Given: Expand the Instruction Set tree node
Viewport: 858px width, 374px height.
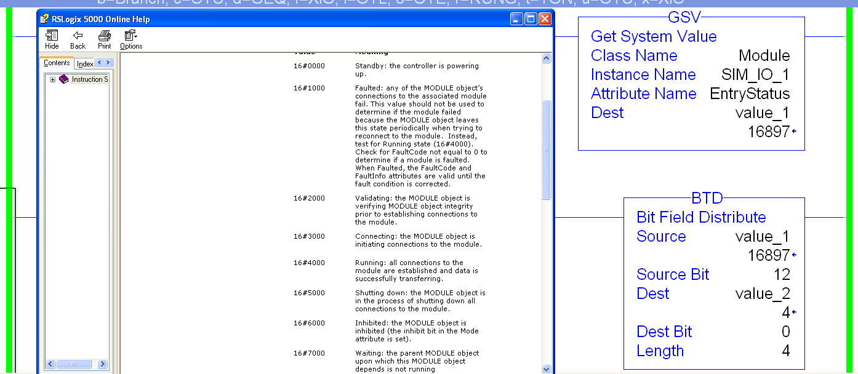Looking at the screenshot, I should tap(52, 79).
